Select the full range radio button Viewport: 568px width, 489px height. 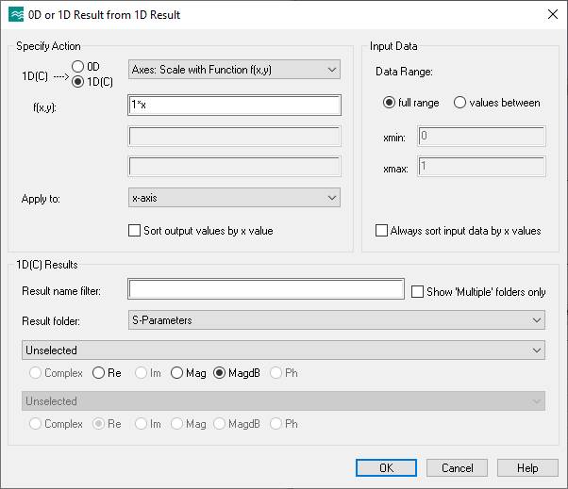pyautogui.click(x=389, y=103)
